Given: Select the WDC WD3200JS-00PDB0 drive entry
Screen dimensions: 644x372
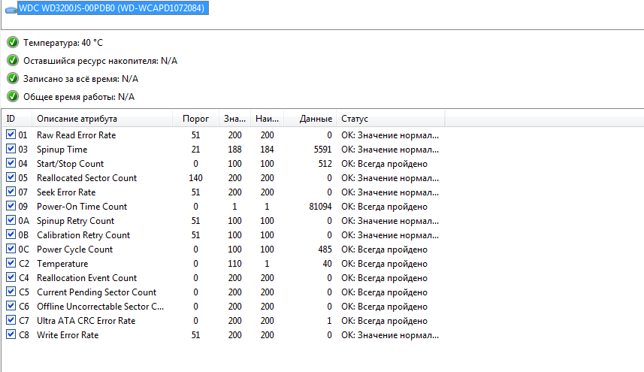Looking at the screenshot, I should [x=113, y=8].
